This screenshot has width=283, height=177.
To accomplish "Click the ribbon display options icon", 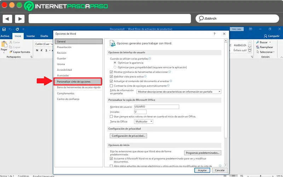I will tap(250, 29).
